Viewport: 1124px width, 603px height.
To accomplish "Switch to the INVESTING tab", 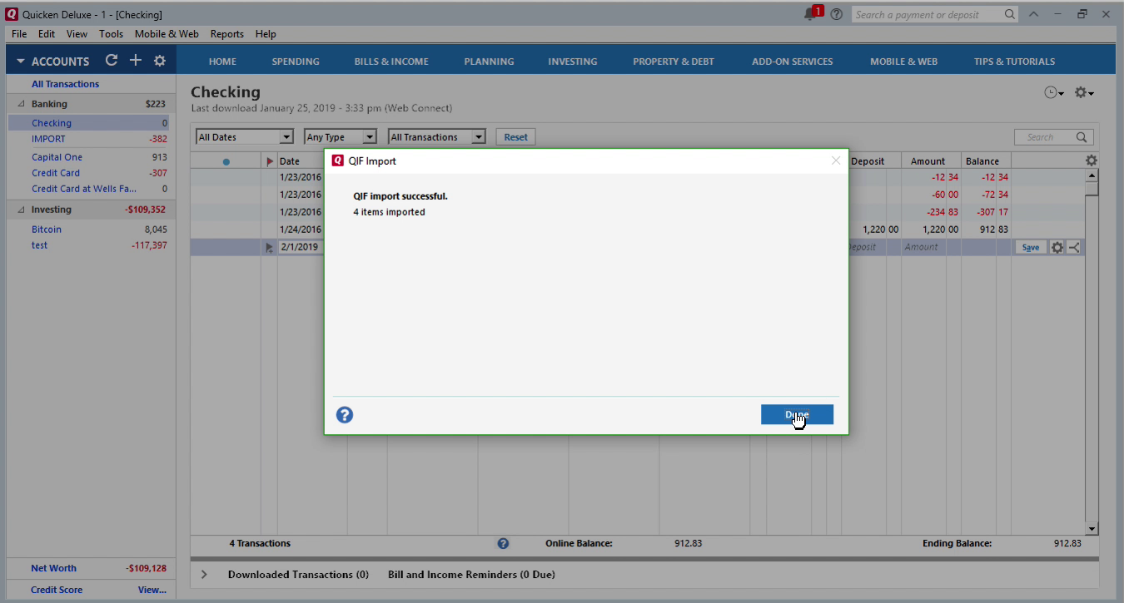I will pyautogui.click(x=572, y=62).
